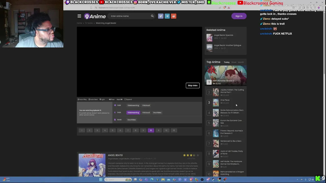
Task: Open Sentenced to Be a Hero
Action: (x=231, y=141)
